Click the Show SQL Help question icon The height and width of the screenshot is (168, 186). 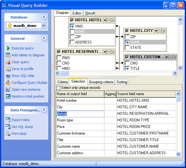tap(8, 76)
